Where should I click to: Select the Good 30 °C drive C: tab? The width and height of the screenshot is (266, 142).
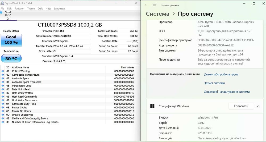[x=8, y=15]
